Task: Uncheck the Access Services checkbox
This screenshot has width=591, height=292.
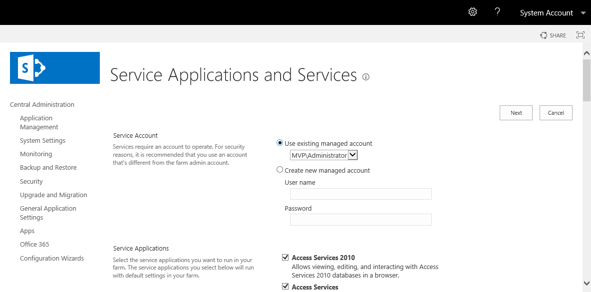Action: (x=286, y=287)
